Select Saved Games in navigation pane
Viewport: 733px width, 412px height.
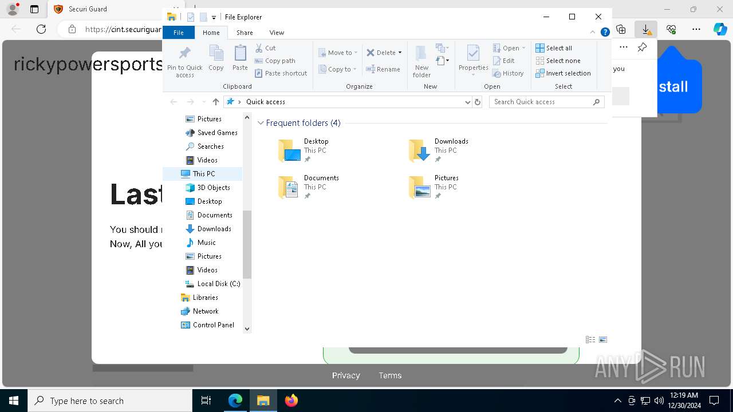click(217, 133)
